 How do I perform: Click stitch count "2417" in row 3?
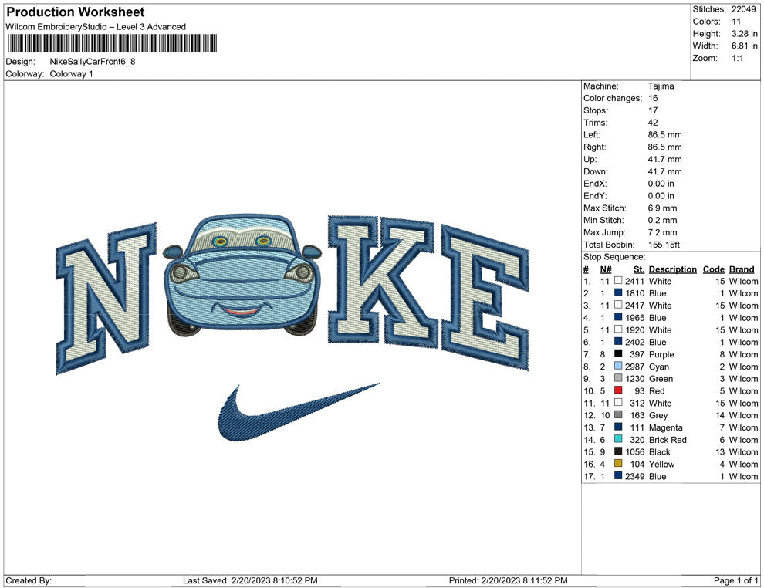tap(635, 306)
